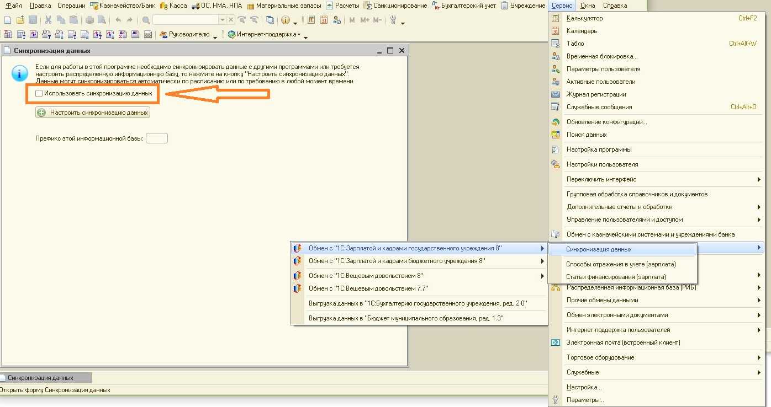Expand the Дополнительные отчеты и обработки submenu
The height and width of the screenshot is (407, 771).
coord(759,207)
